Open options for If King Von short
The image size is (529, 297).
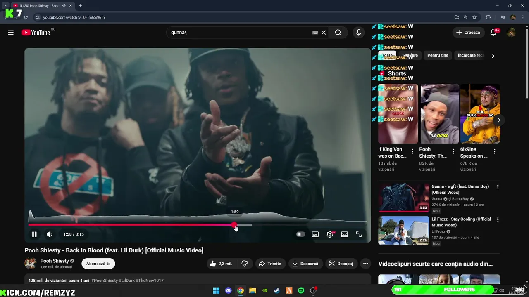tap(412, 151)
